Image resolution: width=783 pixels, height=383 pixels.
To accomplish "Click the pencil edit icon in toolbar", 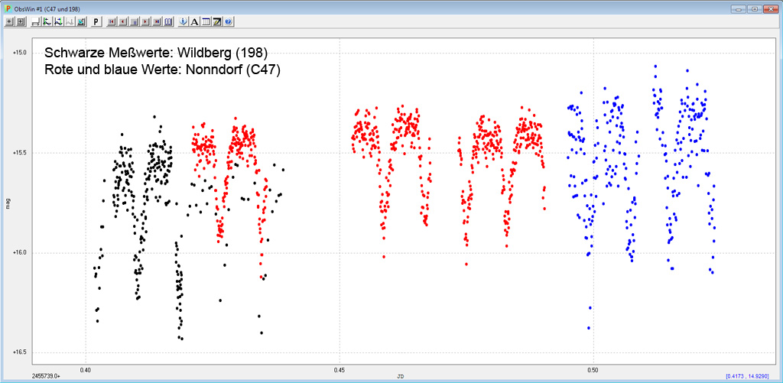I will (x=217, y=21).
